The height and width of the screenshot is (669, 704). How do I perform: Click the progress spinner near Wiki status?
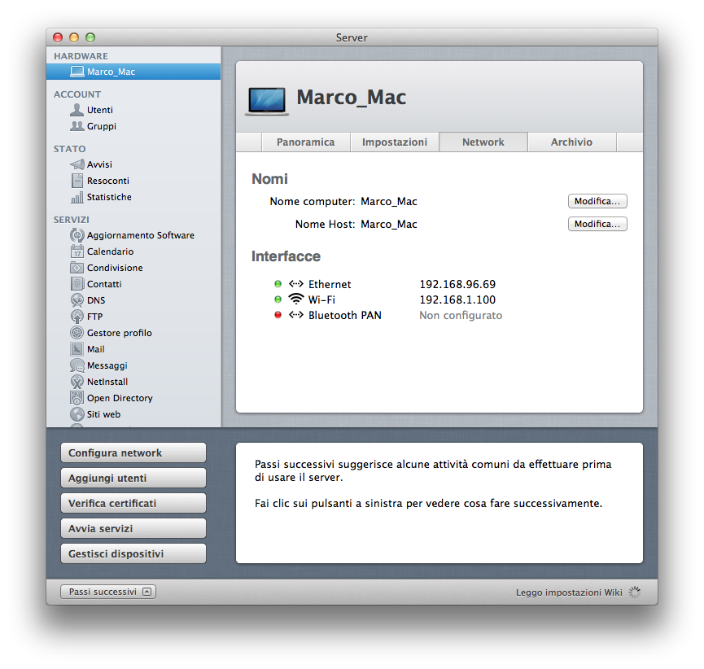(x=634, y=592)
